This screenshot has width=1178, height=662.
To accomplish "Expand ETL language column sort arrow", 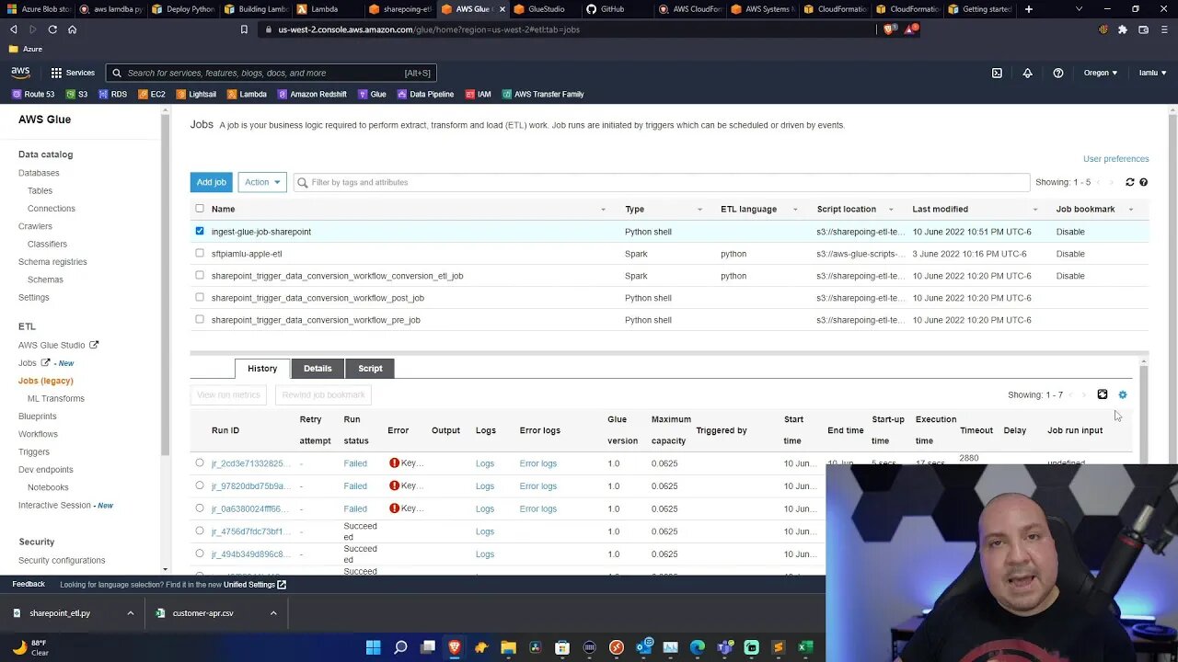I will (795, 210).
